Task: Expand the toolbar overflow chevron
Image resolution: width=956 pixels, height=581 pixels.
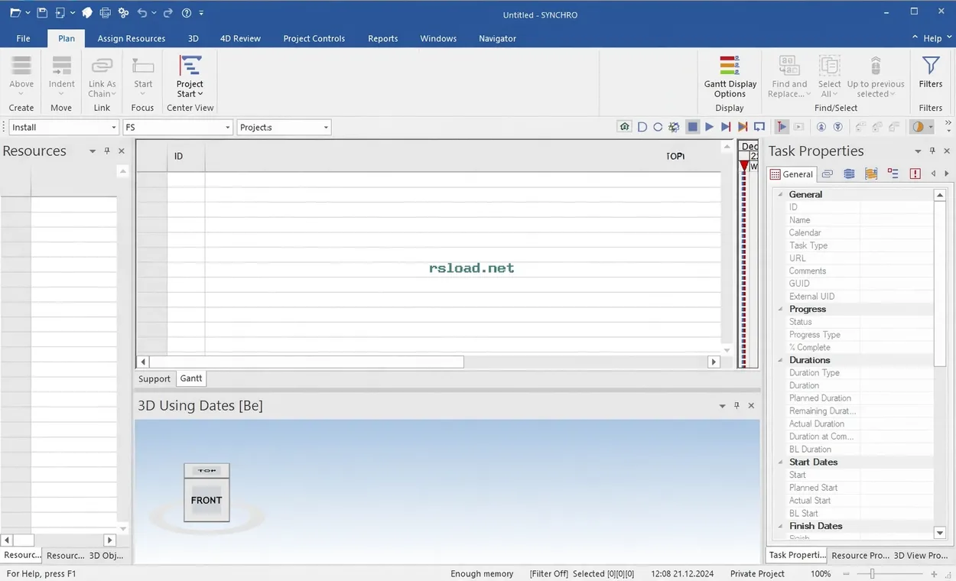Action: [949, 125]
